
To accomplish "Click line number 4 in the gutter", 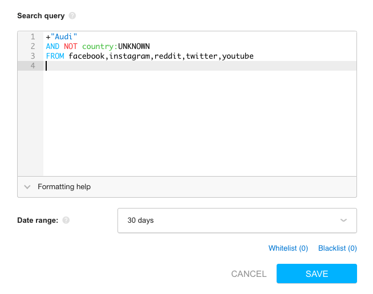I will [x=33, y=66].
